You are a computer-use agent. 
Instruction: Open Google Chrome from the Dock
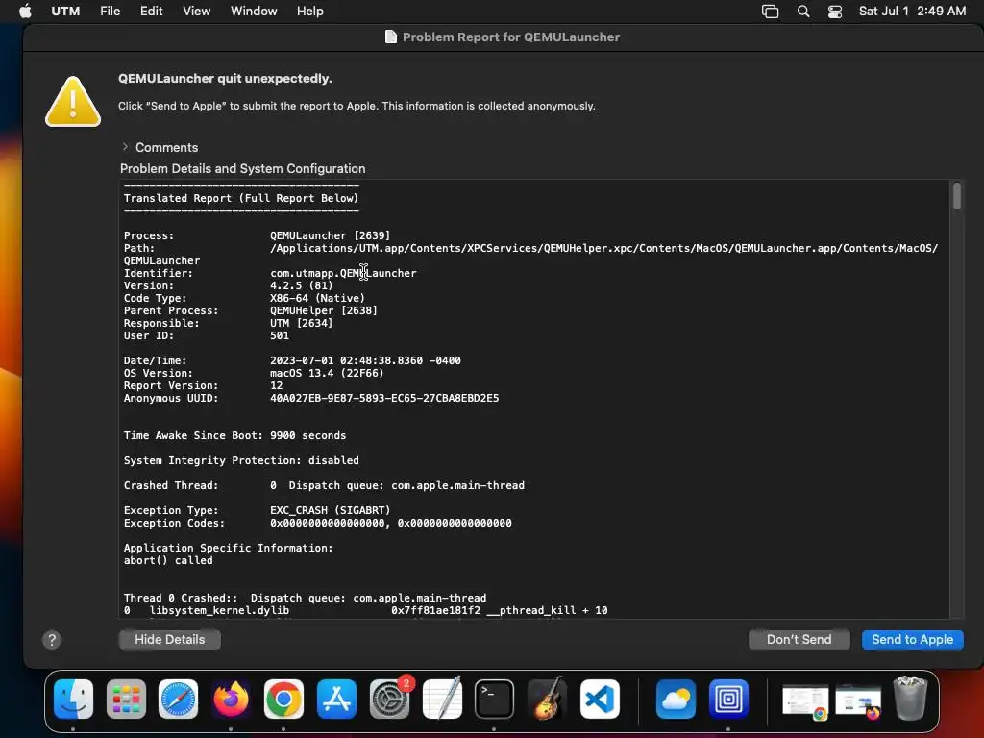pos(283,699)
